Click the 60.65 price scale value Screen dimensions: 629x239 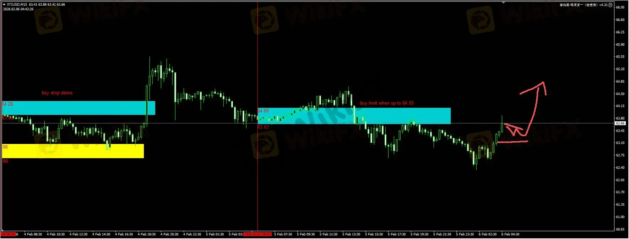click(x=620, y=229)
